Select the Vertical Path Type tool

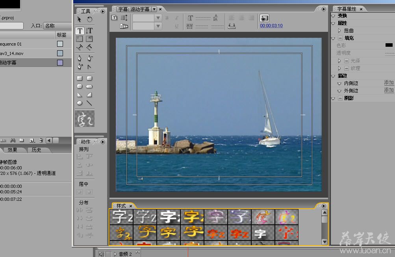coord(89,47)
